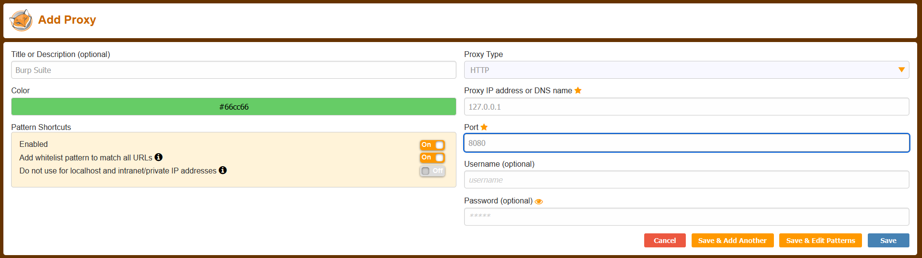The height and width of the screenshot is (258, 922).
Task: Click the required star next to Port
Action: 484,127
